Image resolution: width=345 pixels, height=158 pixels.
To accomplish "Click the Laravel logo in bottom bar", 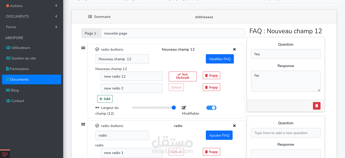I will (x=5, y=154).
